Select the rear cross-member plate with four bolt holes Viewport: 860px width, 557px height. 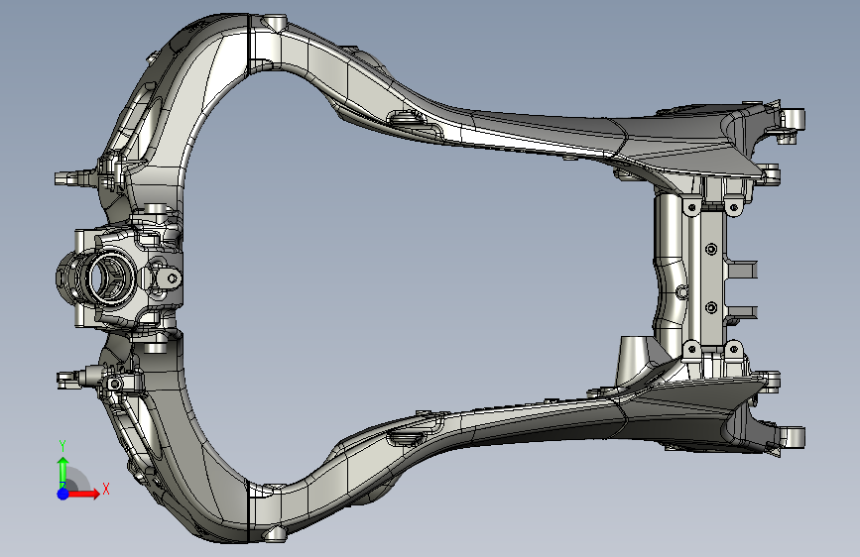pyautogui.click(x=711, y=278)
